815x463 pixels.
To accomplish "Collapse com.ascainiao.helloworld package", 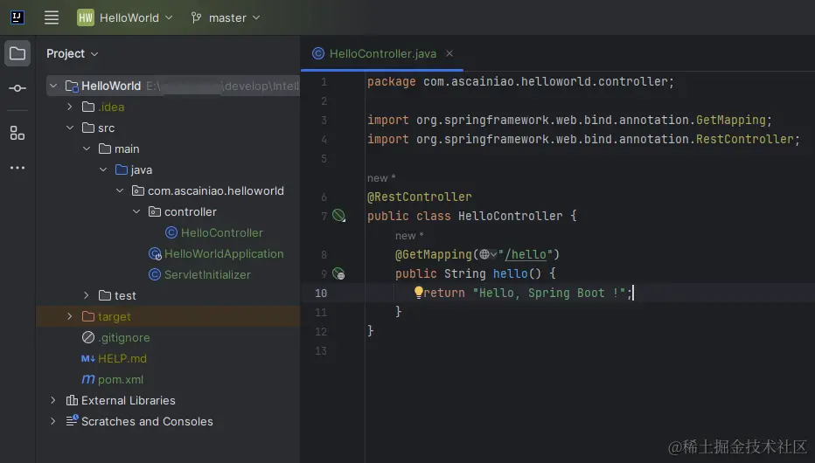I will [120, 191].
